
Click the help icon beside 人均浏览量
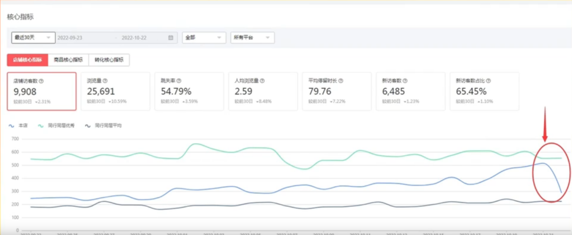click(x=263, y=81)
